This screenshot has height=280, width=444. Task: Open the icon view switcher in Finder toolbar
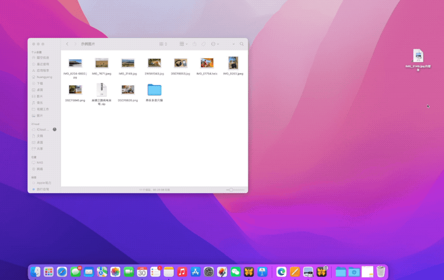[x=163, y=44]
